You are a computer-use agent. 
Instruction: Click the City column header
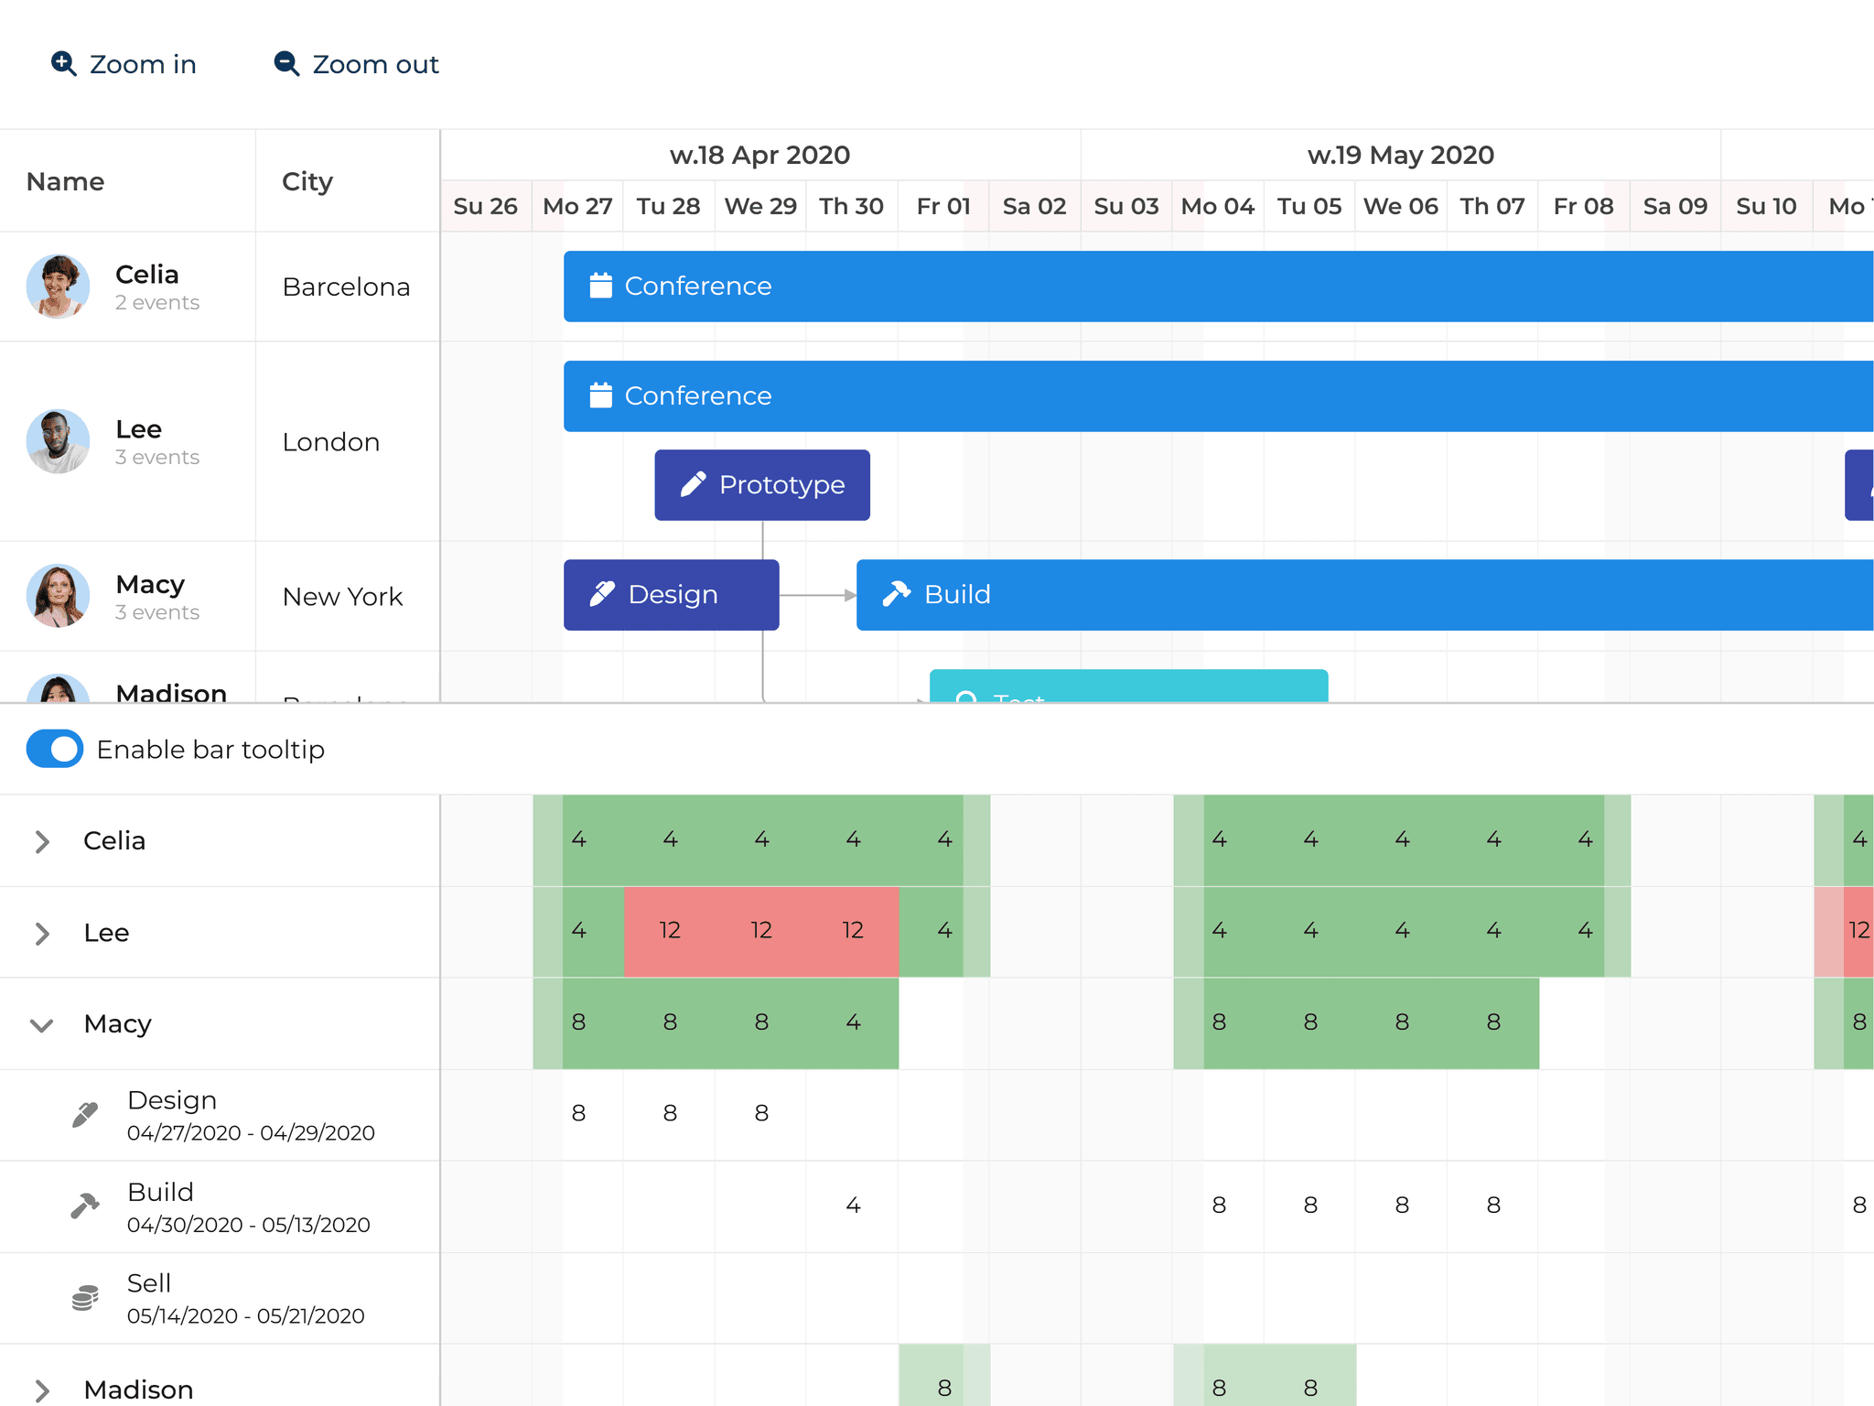307,181
